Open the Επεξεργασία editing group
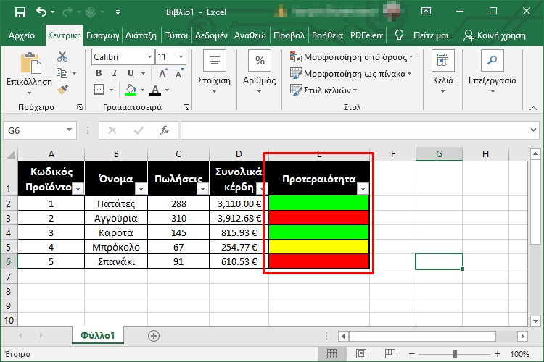544x362 pixels. [x=493, y=72]
